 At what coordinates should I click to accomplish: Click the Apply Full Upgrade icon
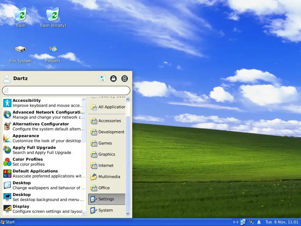pos(7,150)
